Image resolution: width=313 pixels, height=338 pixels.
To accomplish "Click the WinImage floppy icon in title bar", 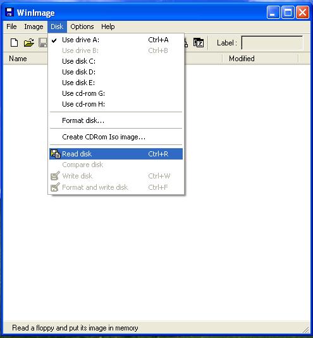I will point(9,12).
